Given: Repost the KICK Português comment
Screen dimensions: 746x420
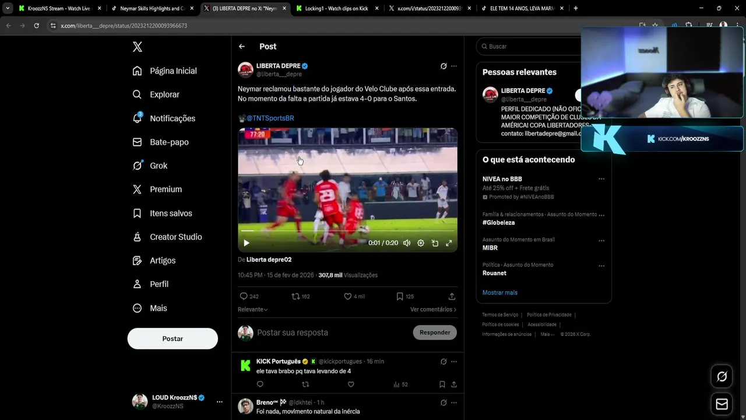Looking at the screenshot, I should coord(305,384).
